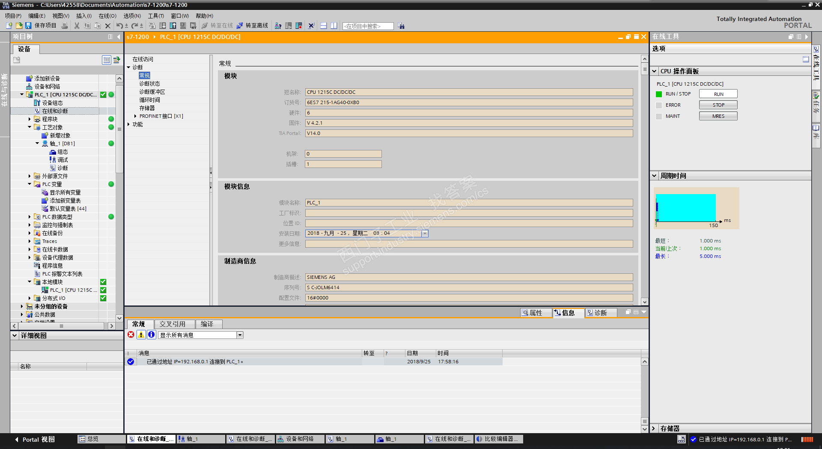Expand the PROFINET接口 [X1] node
Viewport: 822px width, 449px height.
tap(135, 116)
